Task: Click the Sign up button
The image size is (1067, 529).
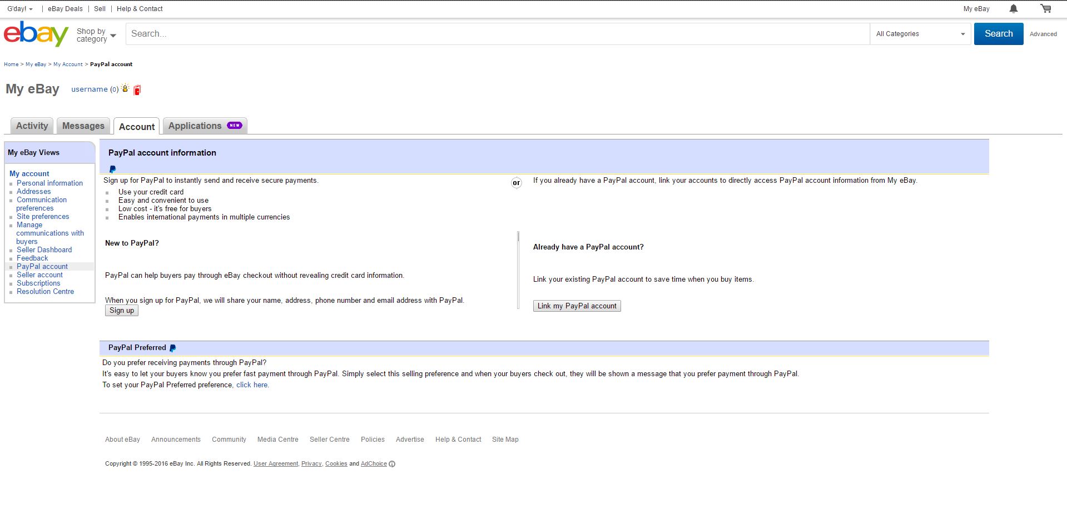Action: (x=122, y=311)
